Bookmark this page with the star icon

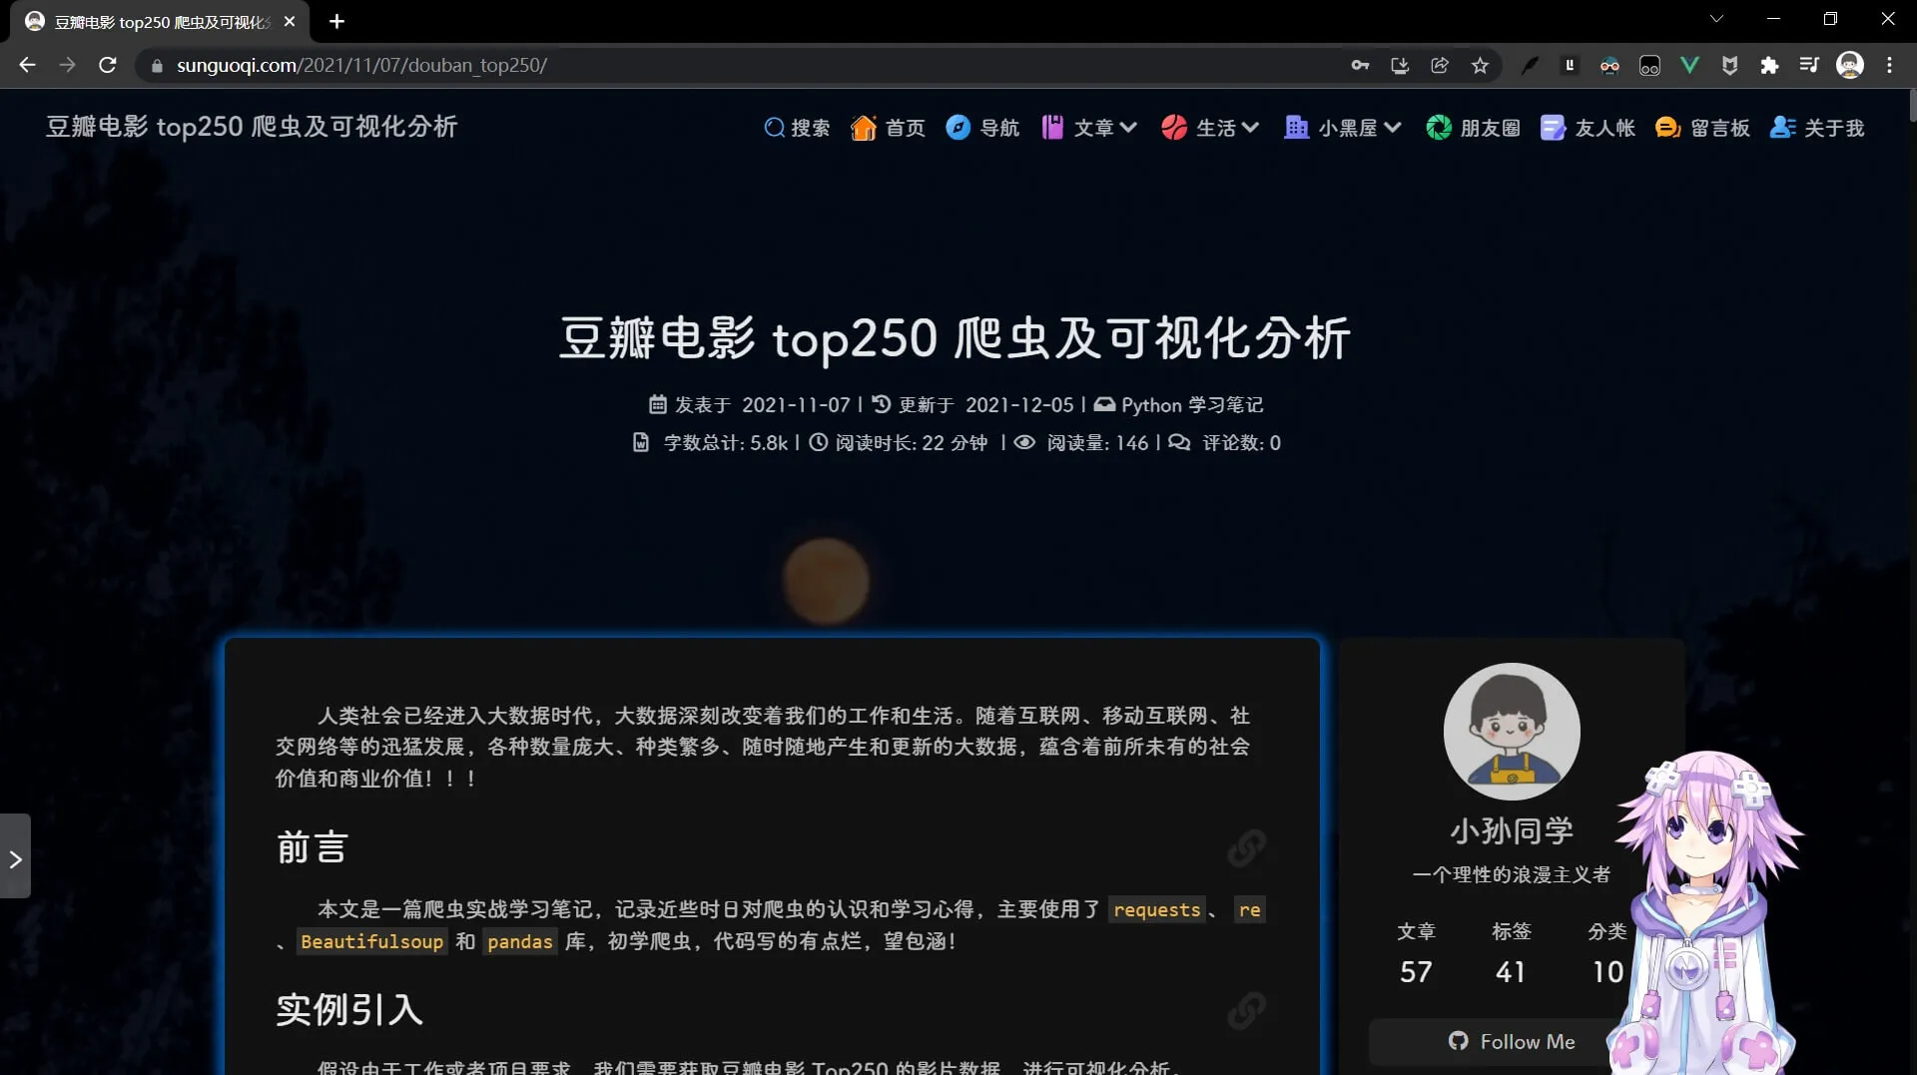(1480, 66)
